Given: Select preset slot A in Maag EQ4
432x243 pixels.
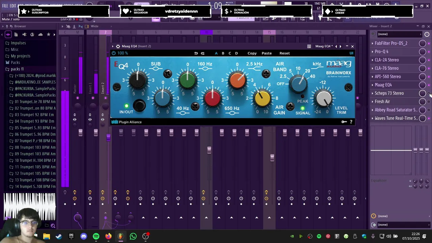Looking at the screenshot, I should pyautogui.click(x=216, y=53).
